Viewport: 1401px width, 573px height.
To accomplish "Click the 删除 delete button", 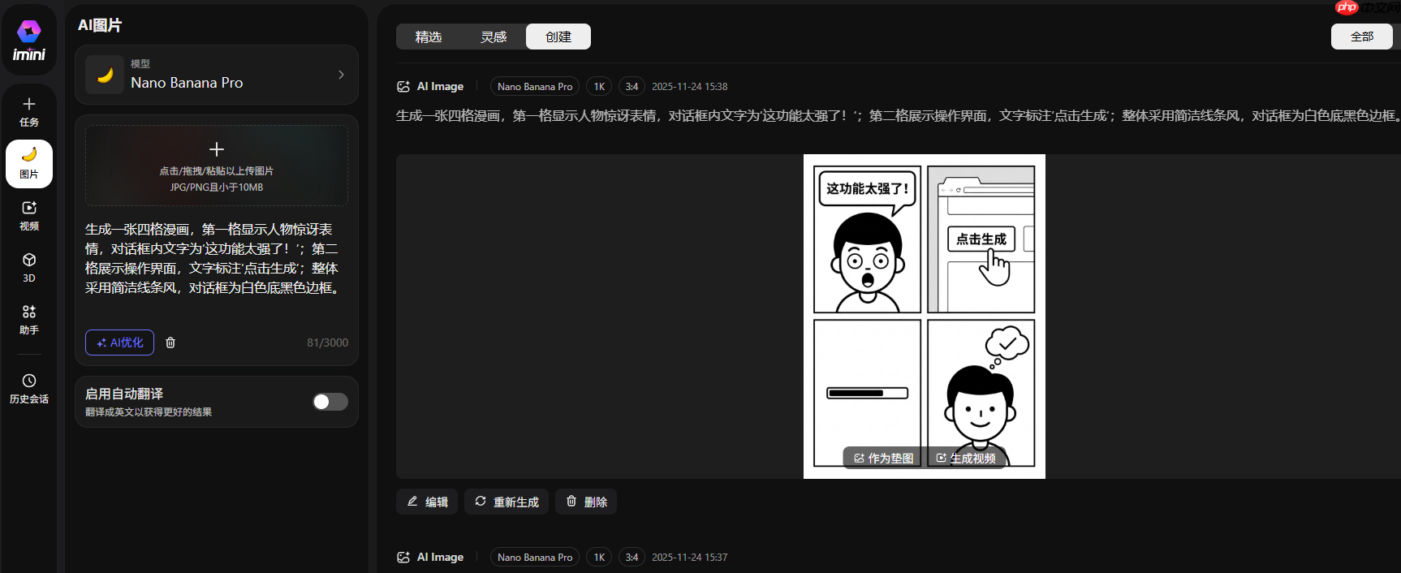I will pos(586,502).
